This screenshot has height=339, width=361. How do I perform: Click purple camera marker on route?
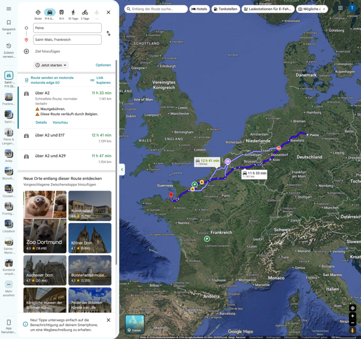coord(228,162)
